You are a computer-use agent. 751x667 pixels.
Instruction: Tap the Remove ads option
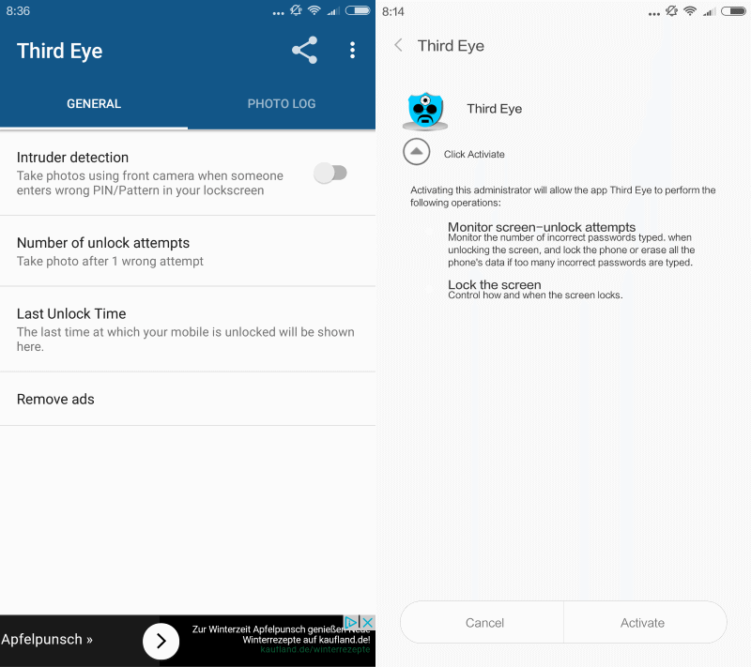pyautogui.click(x=188, y=399)
